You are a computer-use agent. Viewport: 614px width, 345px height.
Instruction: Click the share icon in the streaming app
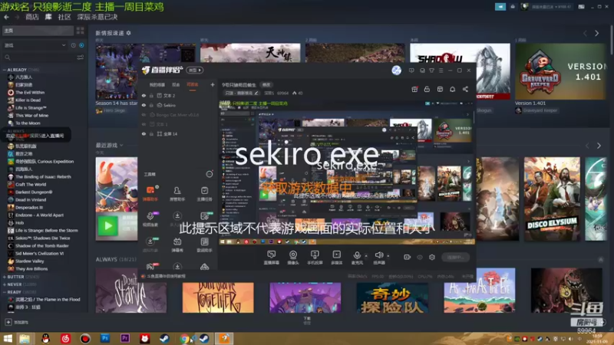pos(465,89)
